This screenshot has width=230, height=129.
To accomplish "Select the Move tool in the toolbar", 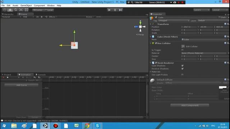I will pyautogui.click(x=10, y=10).
